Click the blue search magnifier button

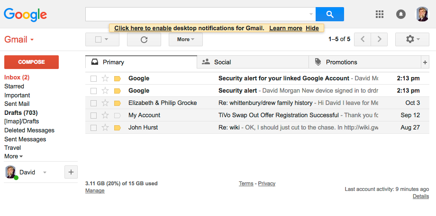pyautogui.click(x=330, y=14)
